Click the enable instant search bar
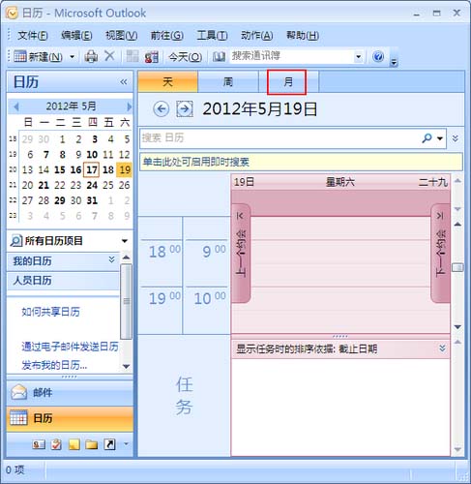 click(x=301, y=162)
